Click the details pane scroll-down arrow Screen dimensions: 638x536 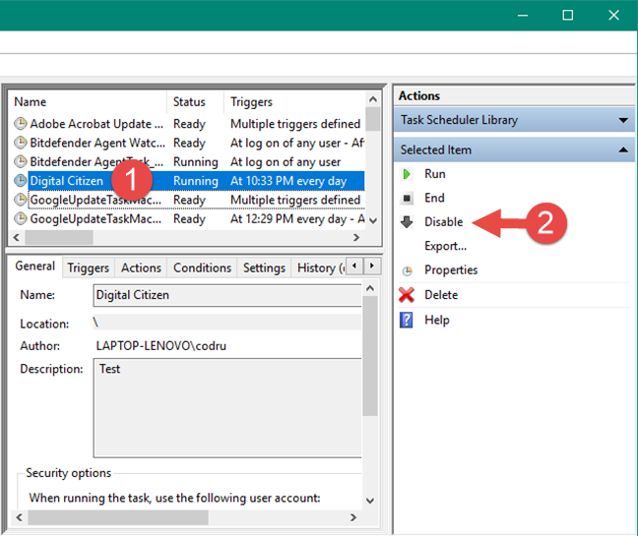pos(370,501)
